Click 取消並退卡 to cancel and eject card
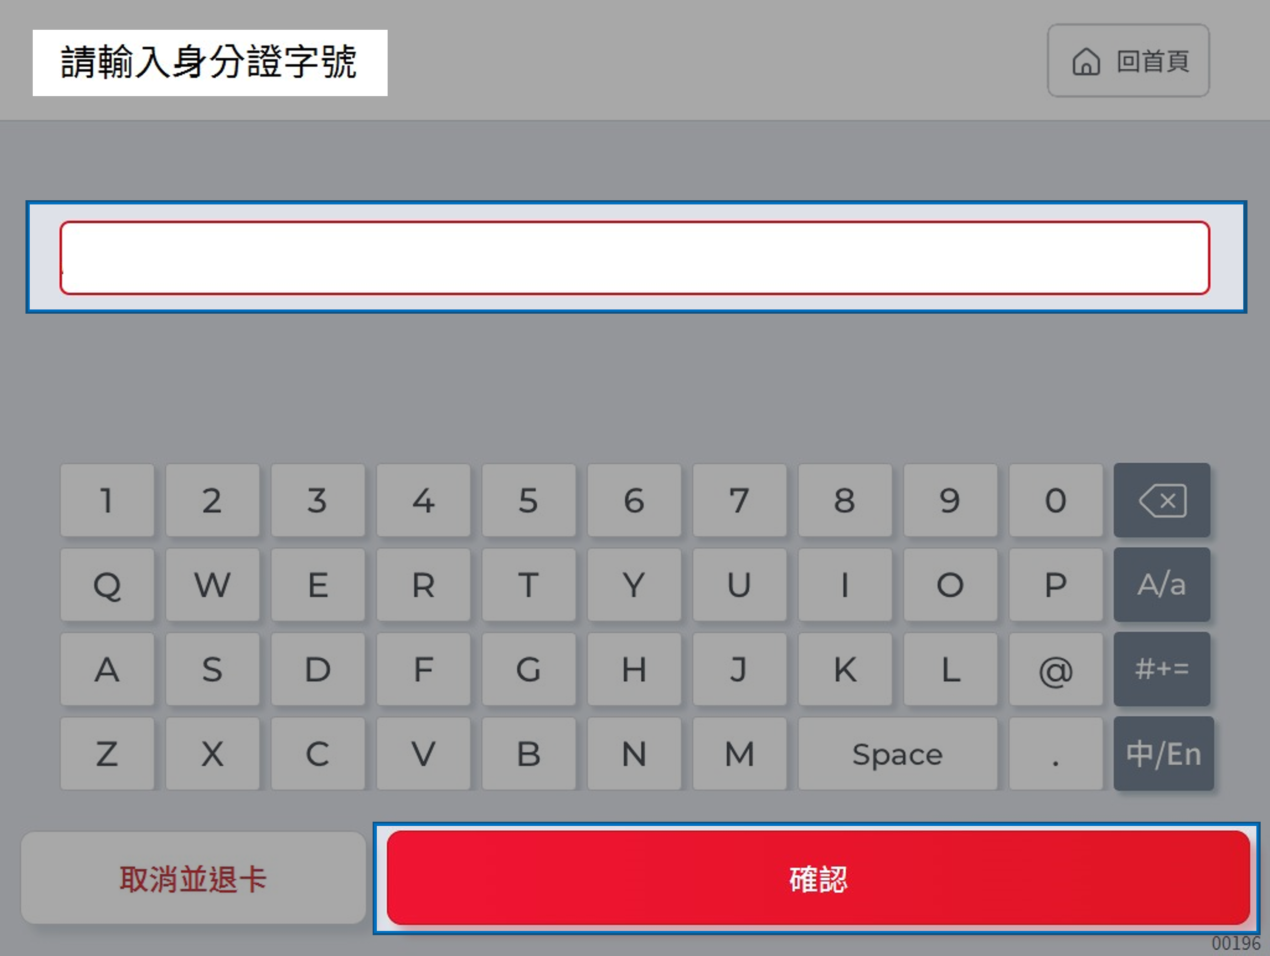 [x=193, y=879]
